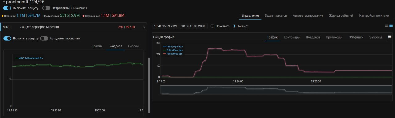Switch chart to 'TCP-флаги' tab
Viewport: 395px width, 118px height.
click(356, 37)
